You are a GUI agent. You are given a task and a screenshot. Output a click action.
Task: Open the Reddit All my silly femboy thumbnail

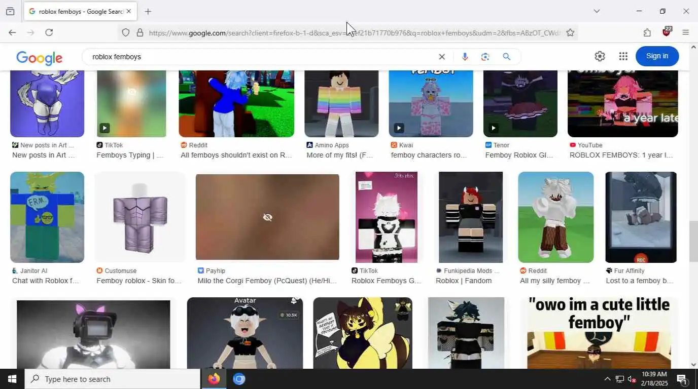[555, 217]
